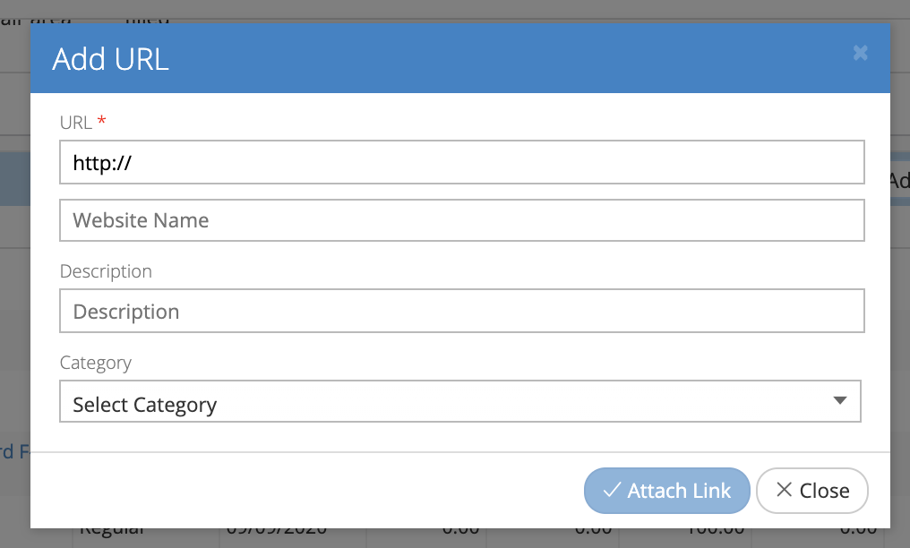Click into the Website Name field

pos(461,220)
